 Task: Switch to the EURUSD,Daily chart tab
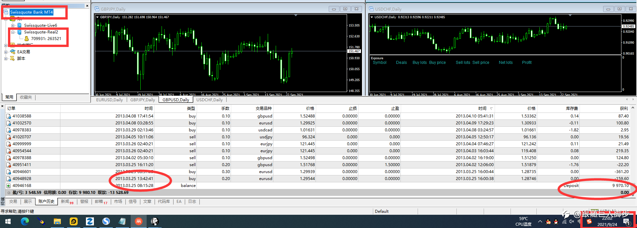tap(109, 100)
